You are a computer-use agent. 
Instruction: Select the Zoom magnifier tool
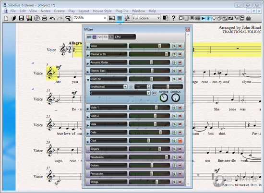[x=68, y=18]
